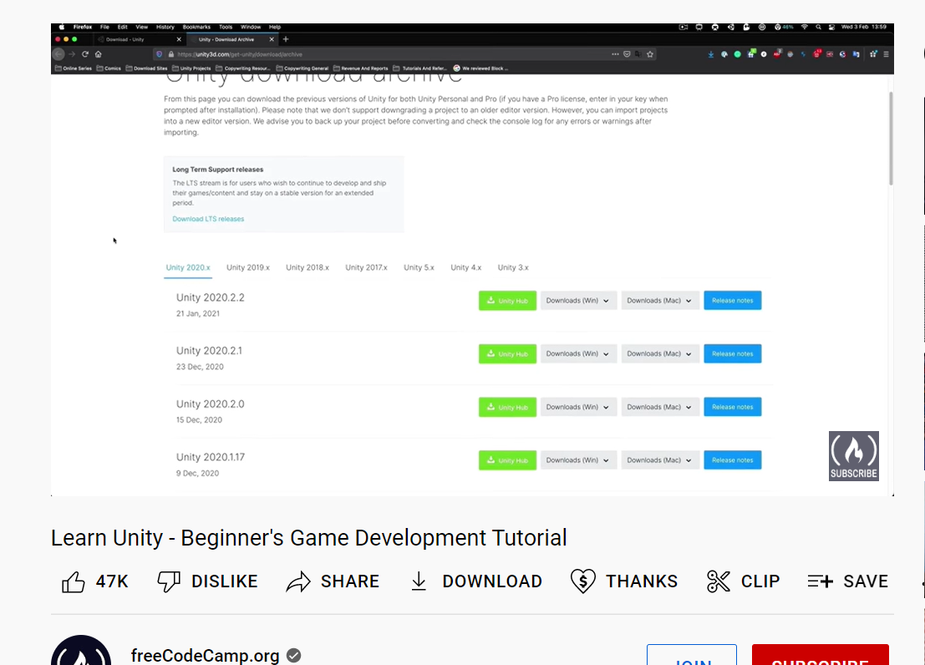Select the Unity 2018.x tab
Viewport: 925px width, 665px height.
307,267
